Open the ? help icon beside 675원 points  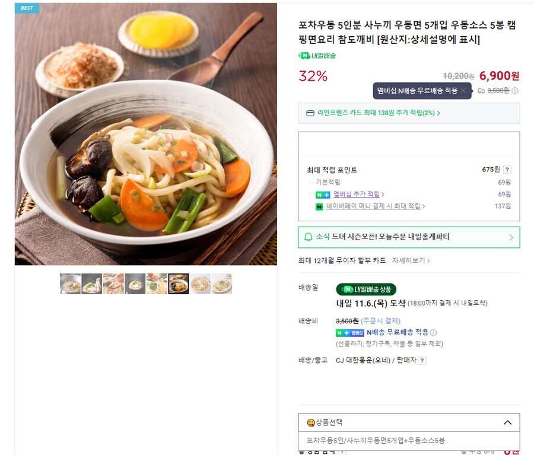pyautogui.click(x=507, y=169)
